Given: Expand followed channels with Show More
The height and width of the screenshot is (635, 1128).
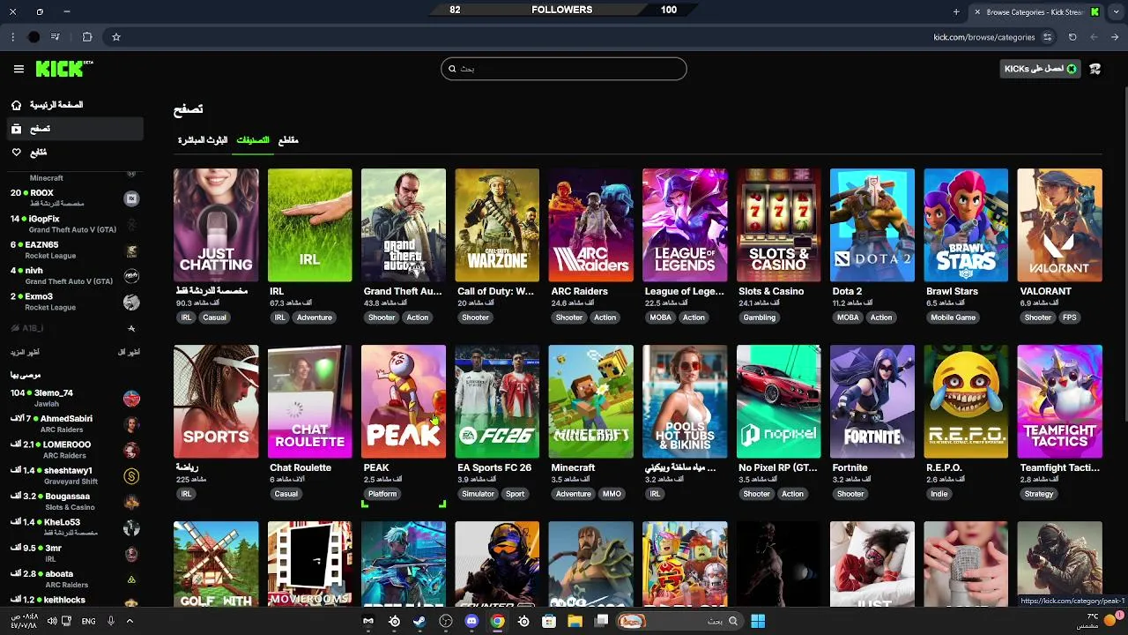Looking at the screenshot, I should 25,352.
